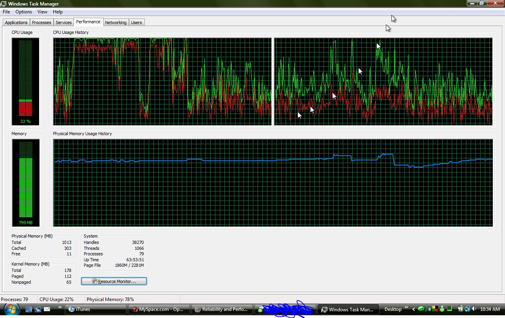The image size is (505, 318).
Task: Click green messenger buddy tray icon
Action: pos(442,309)
